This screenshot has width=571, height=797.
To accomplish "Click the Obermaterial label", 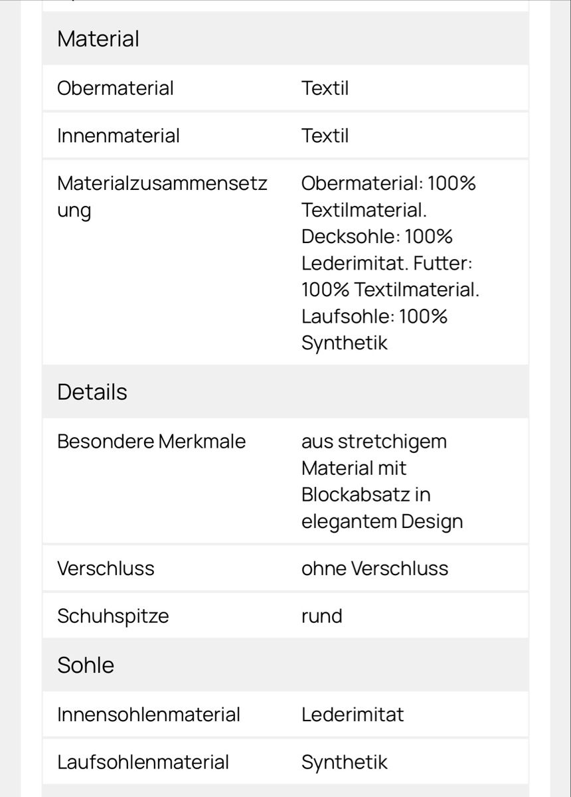I will click(x=116, y=88).
